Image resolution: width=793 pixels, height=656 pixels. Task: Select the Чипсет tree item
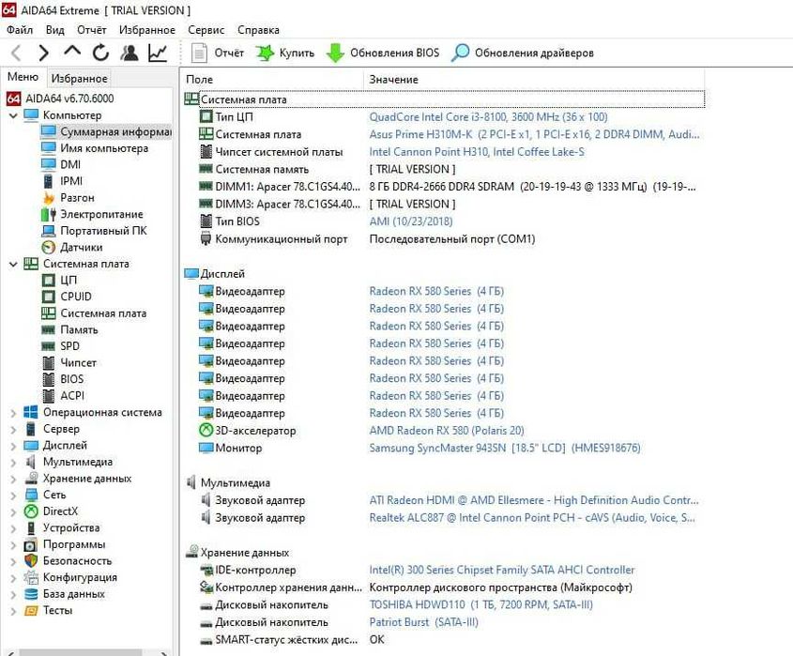(x=69, y=362)
